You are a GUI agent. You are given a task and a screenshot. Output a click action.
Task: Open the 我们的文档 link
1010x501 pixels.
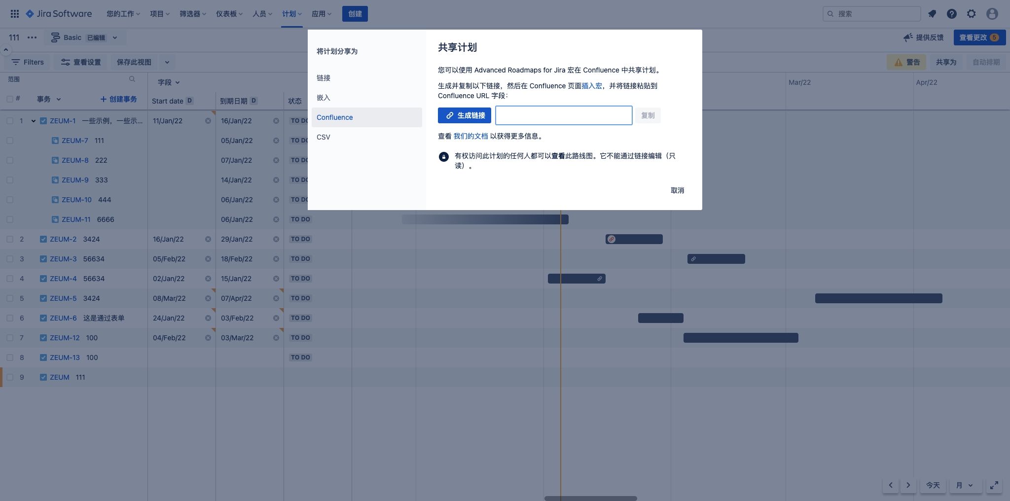coord(471,136)
